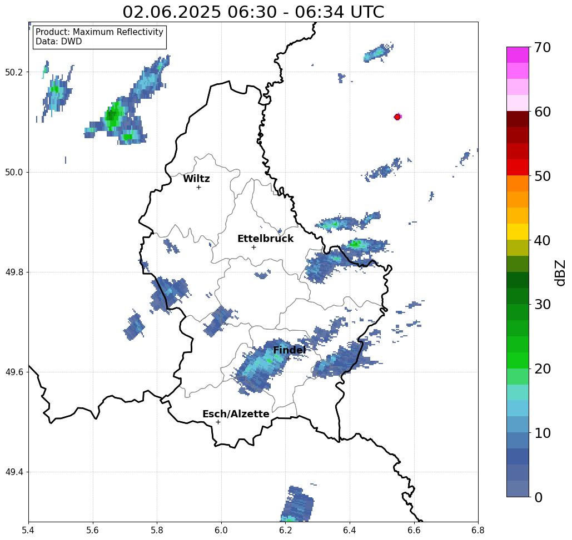Viewport: 572px width, 540px height.
Task: Click the longitude 6.2 axis label
Action: click(286, 530)
